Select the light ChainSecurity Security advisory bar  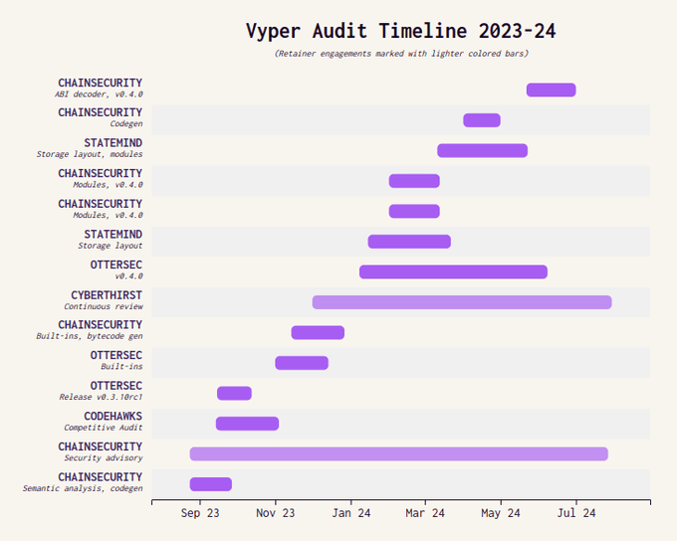(x=398, y=454)
